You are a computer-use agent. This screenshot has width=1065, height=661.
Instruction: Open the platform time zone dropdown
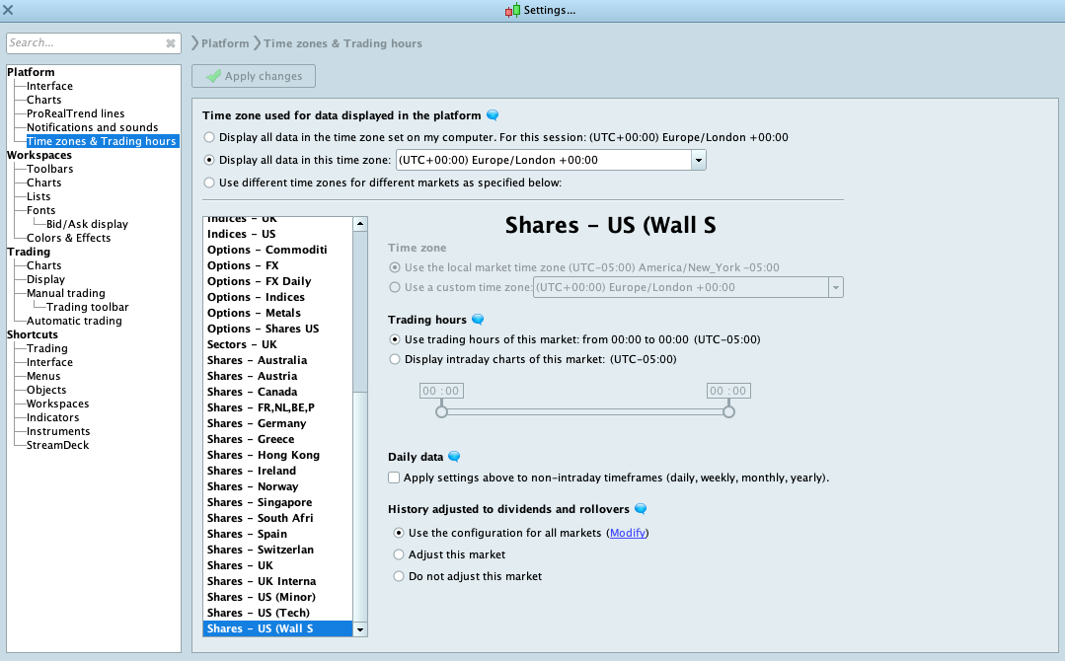pos(699,160)
